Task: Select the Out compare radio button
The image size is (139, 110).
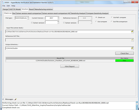Action: point(96,22)
